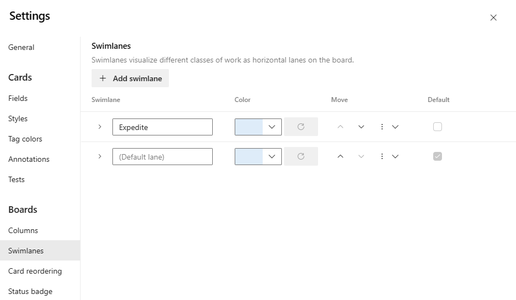516x300 pixels.
Task: Open more move options for Default lane
Action: 388,156
